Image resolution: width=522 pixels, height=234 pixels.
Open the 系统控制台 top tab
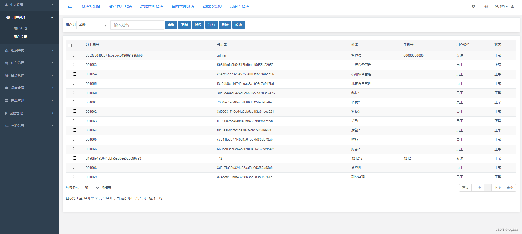tap(91, 6)
